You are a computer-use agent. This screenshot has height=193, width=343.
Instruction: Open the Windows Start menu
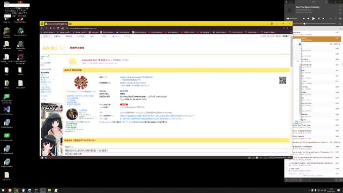3,190
